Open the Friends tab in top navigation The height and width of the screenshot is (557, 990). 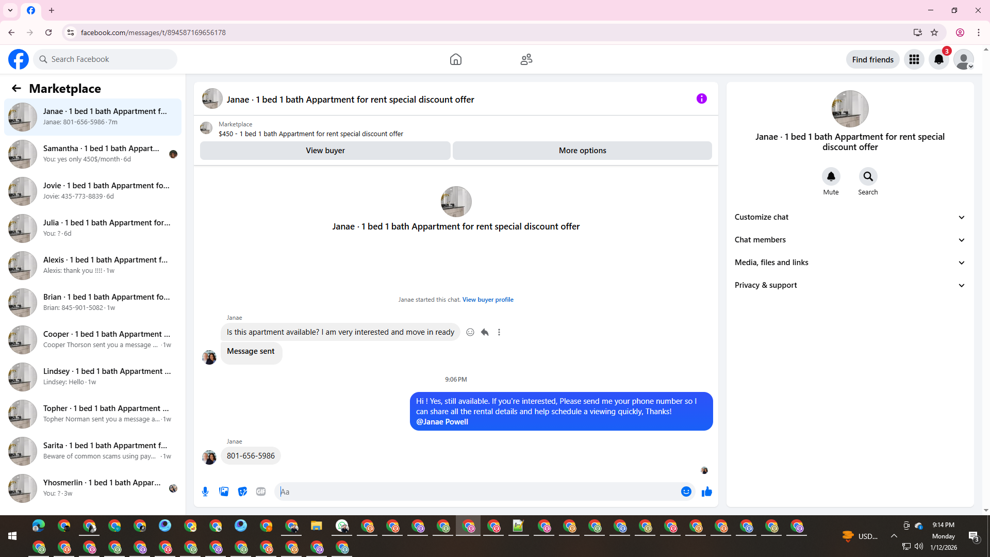click(x=526, y=59)
